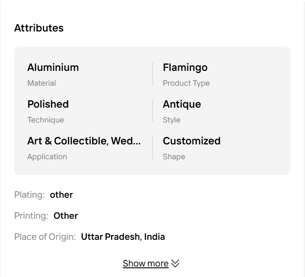This screenshot has width=305, height=277.
Task: Click the Printing value 'Other'
Action: tap(66, 216)
